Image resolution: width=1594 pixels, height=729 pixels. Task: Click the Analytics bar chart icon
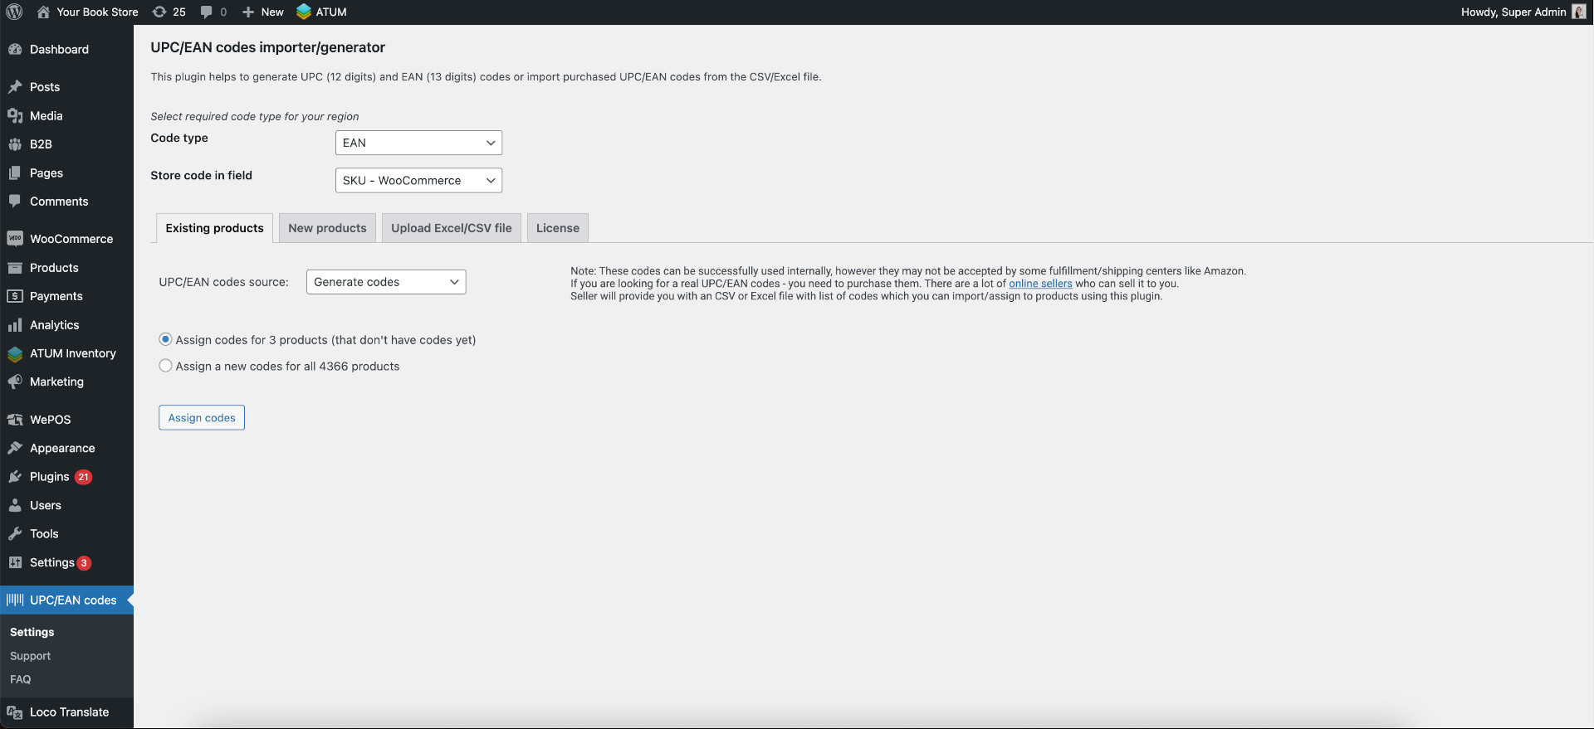[15, 325]
